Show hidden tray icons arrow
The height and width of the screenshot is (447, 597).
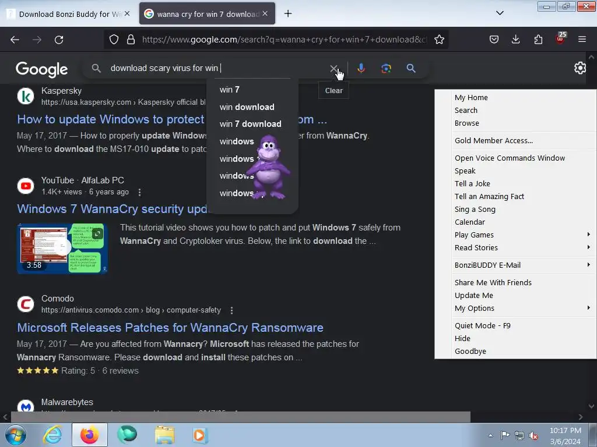tap(491, 435)
